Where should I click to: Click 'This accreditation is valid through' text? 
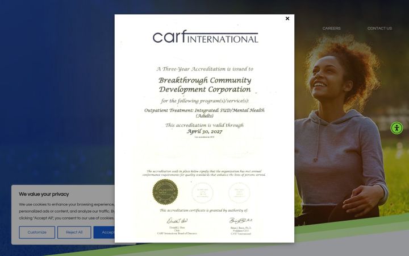pos(204,125)
